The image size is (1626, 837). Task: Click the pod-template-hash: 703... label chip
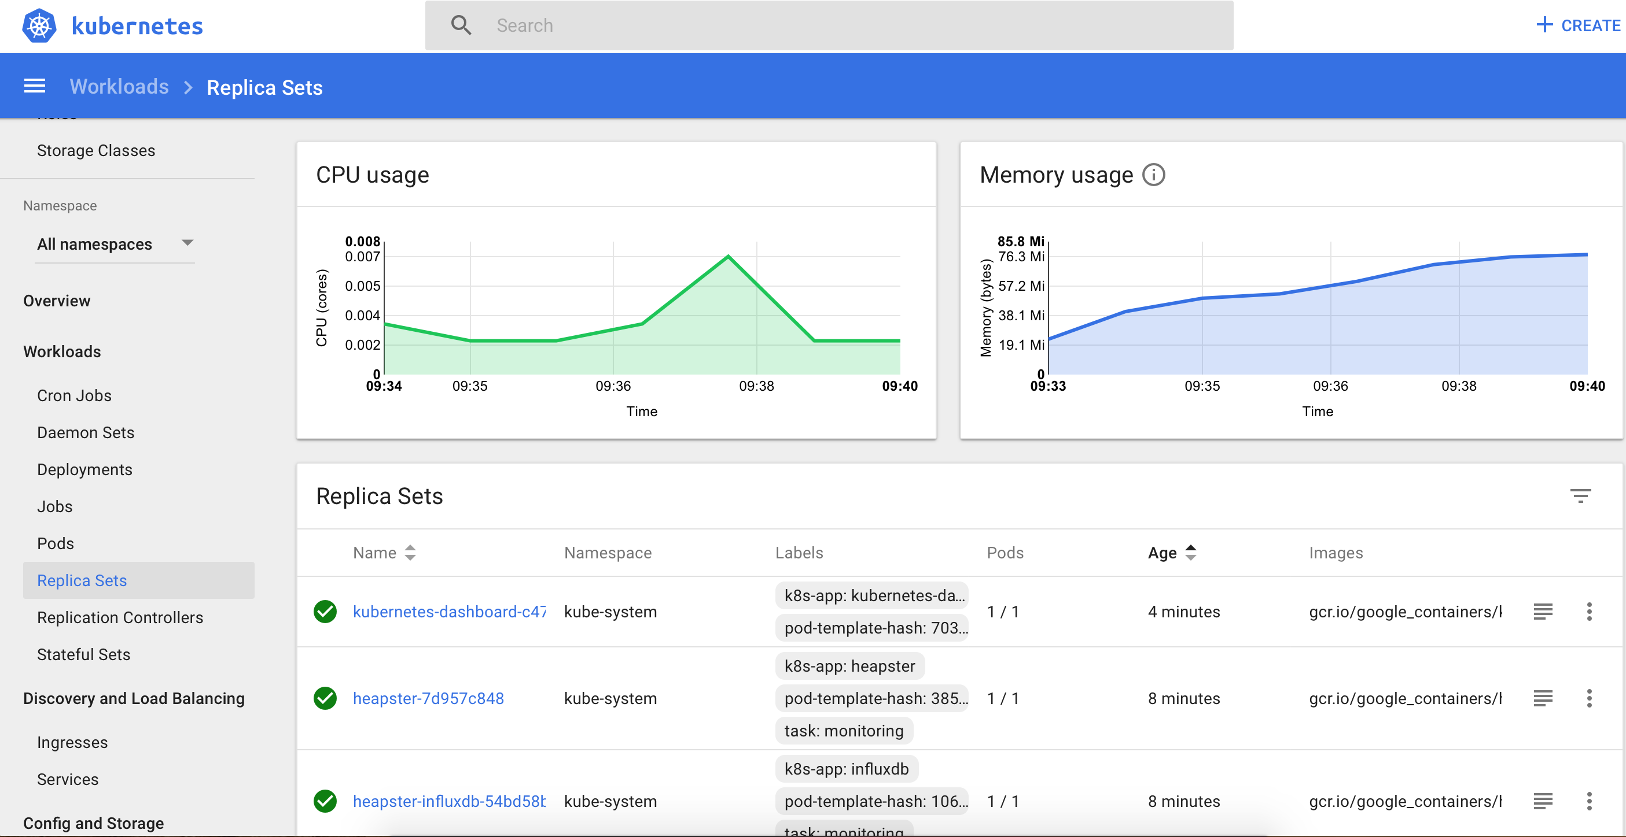(871, 628)
